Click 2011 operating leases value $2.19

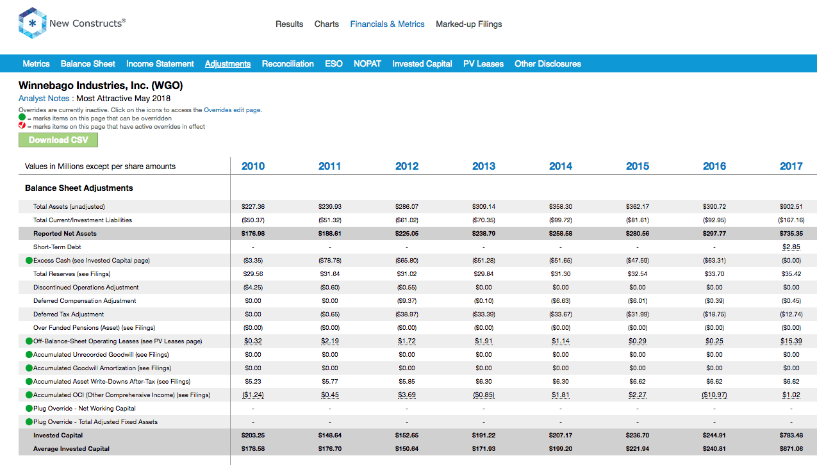coord(330,341)
